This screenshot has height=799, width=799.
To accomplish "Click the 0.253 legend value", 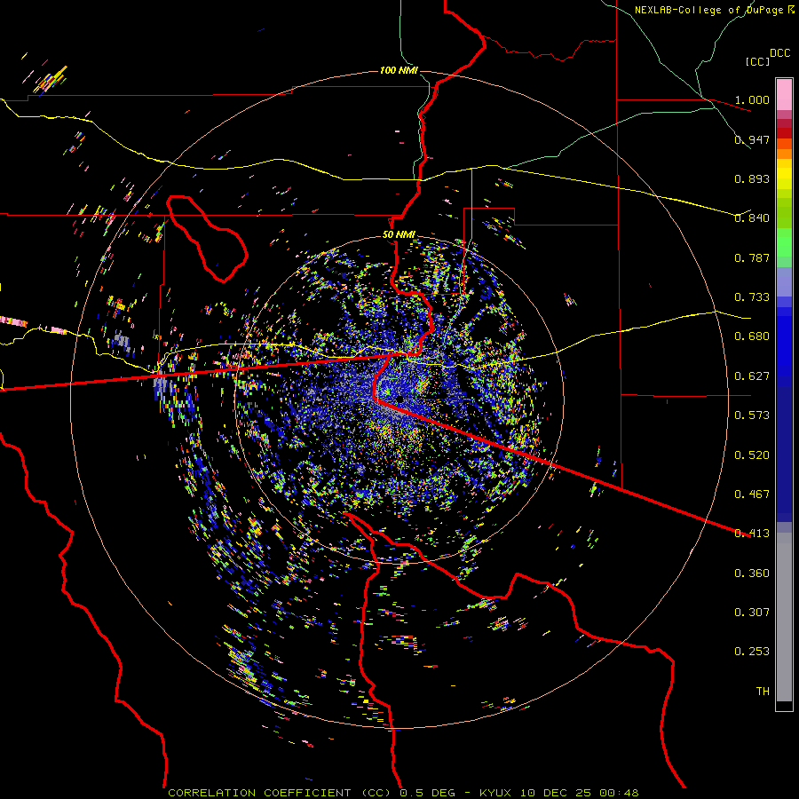I will pos(752,652).
